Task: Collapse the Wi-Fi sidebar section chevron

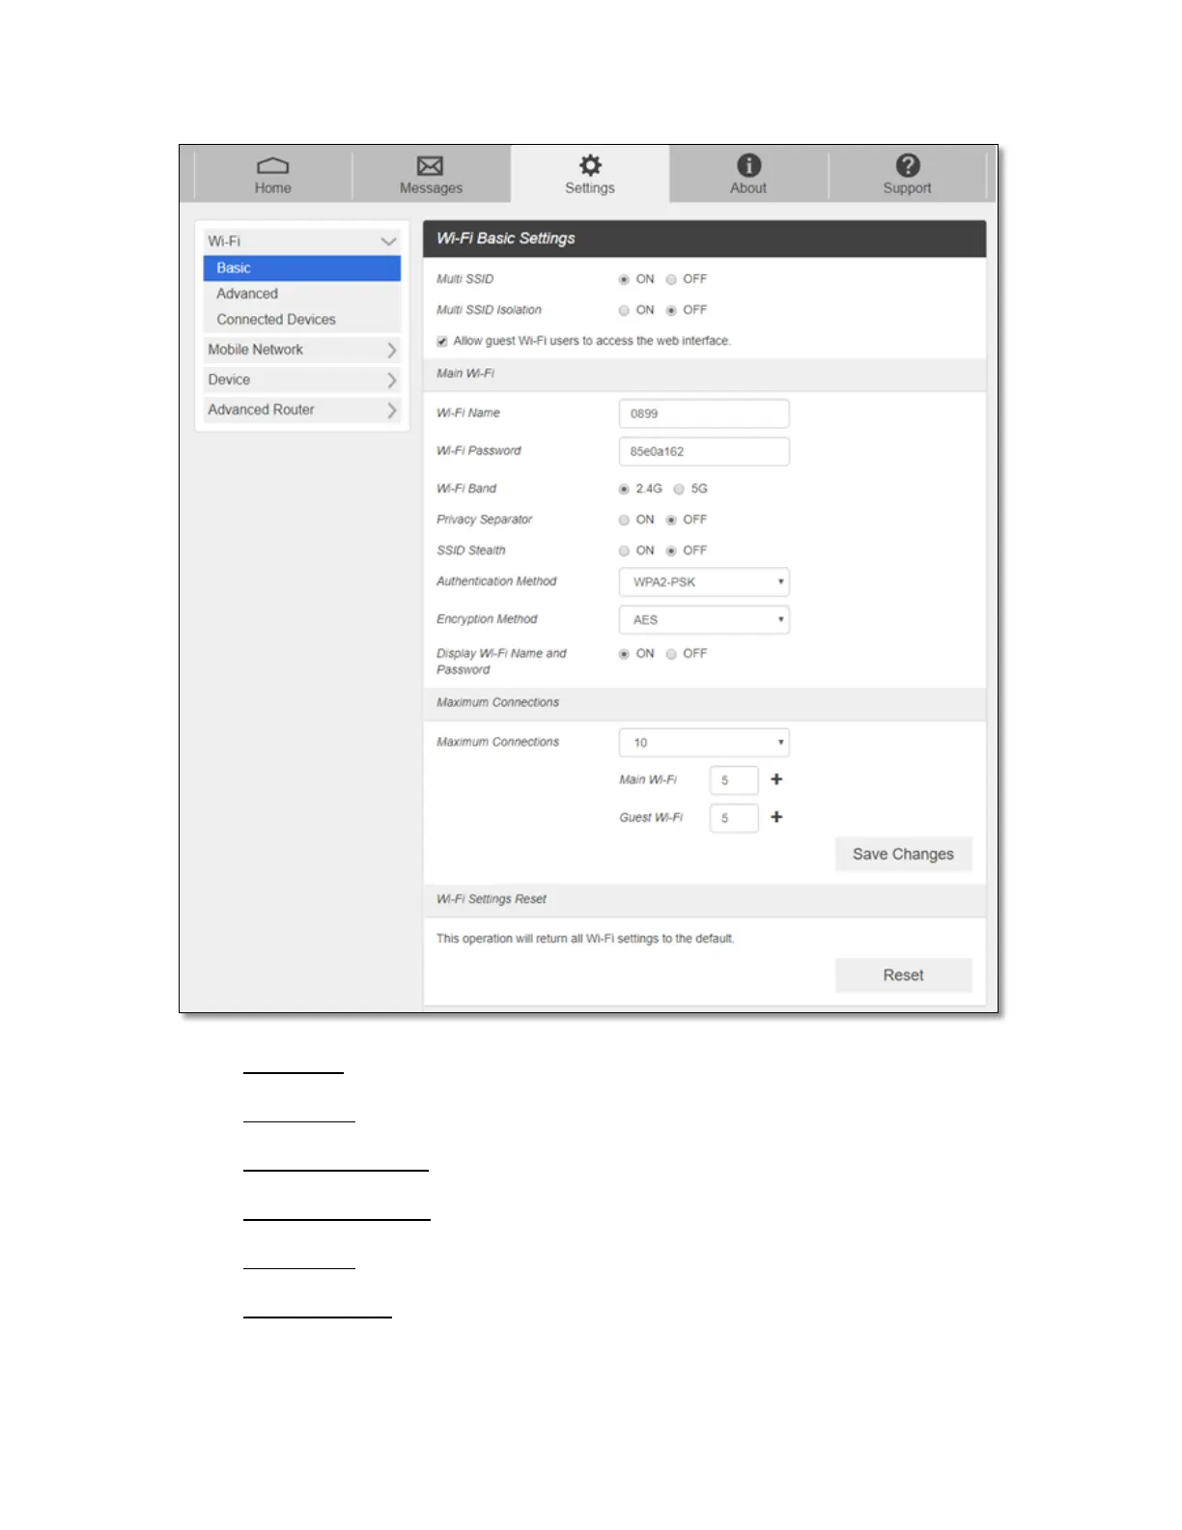Action: [x=388, y=241]
